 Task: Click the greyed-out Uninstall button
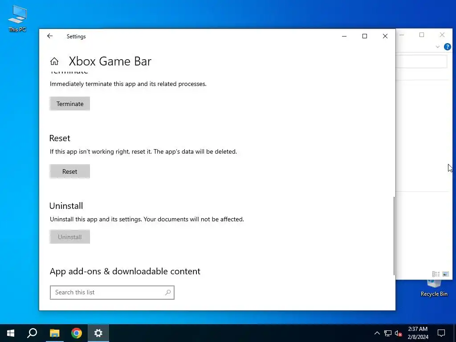(70, 237)
